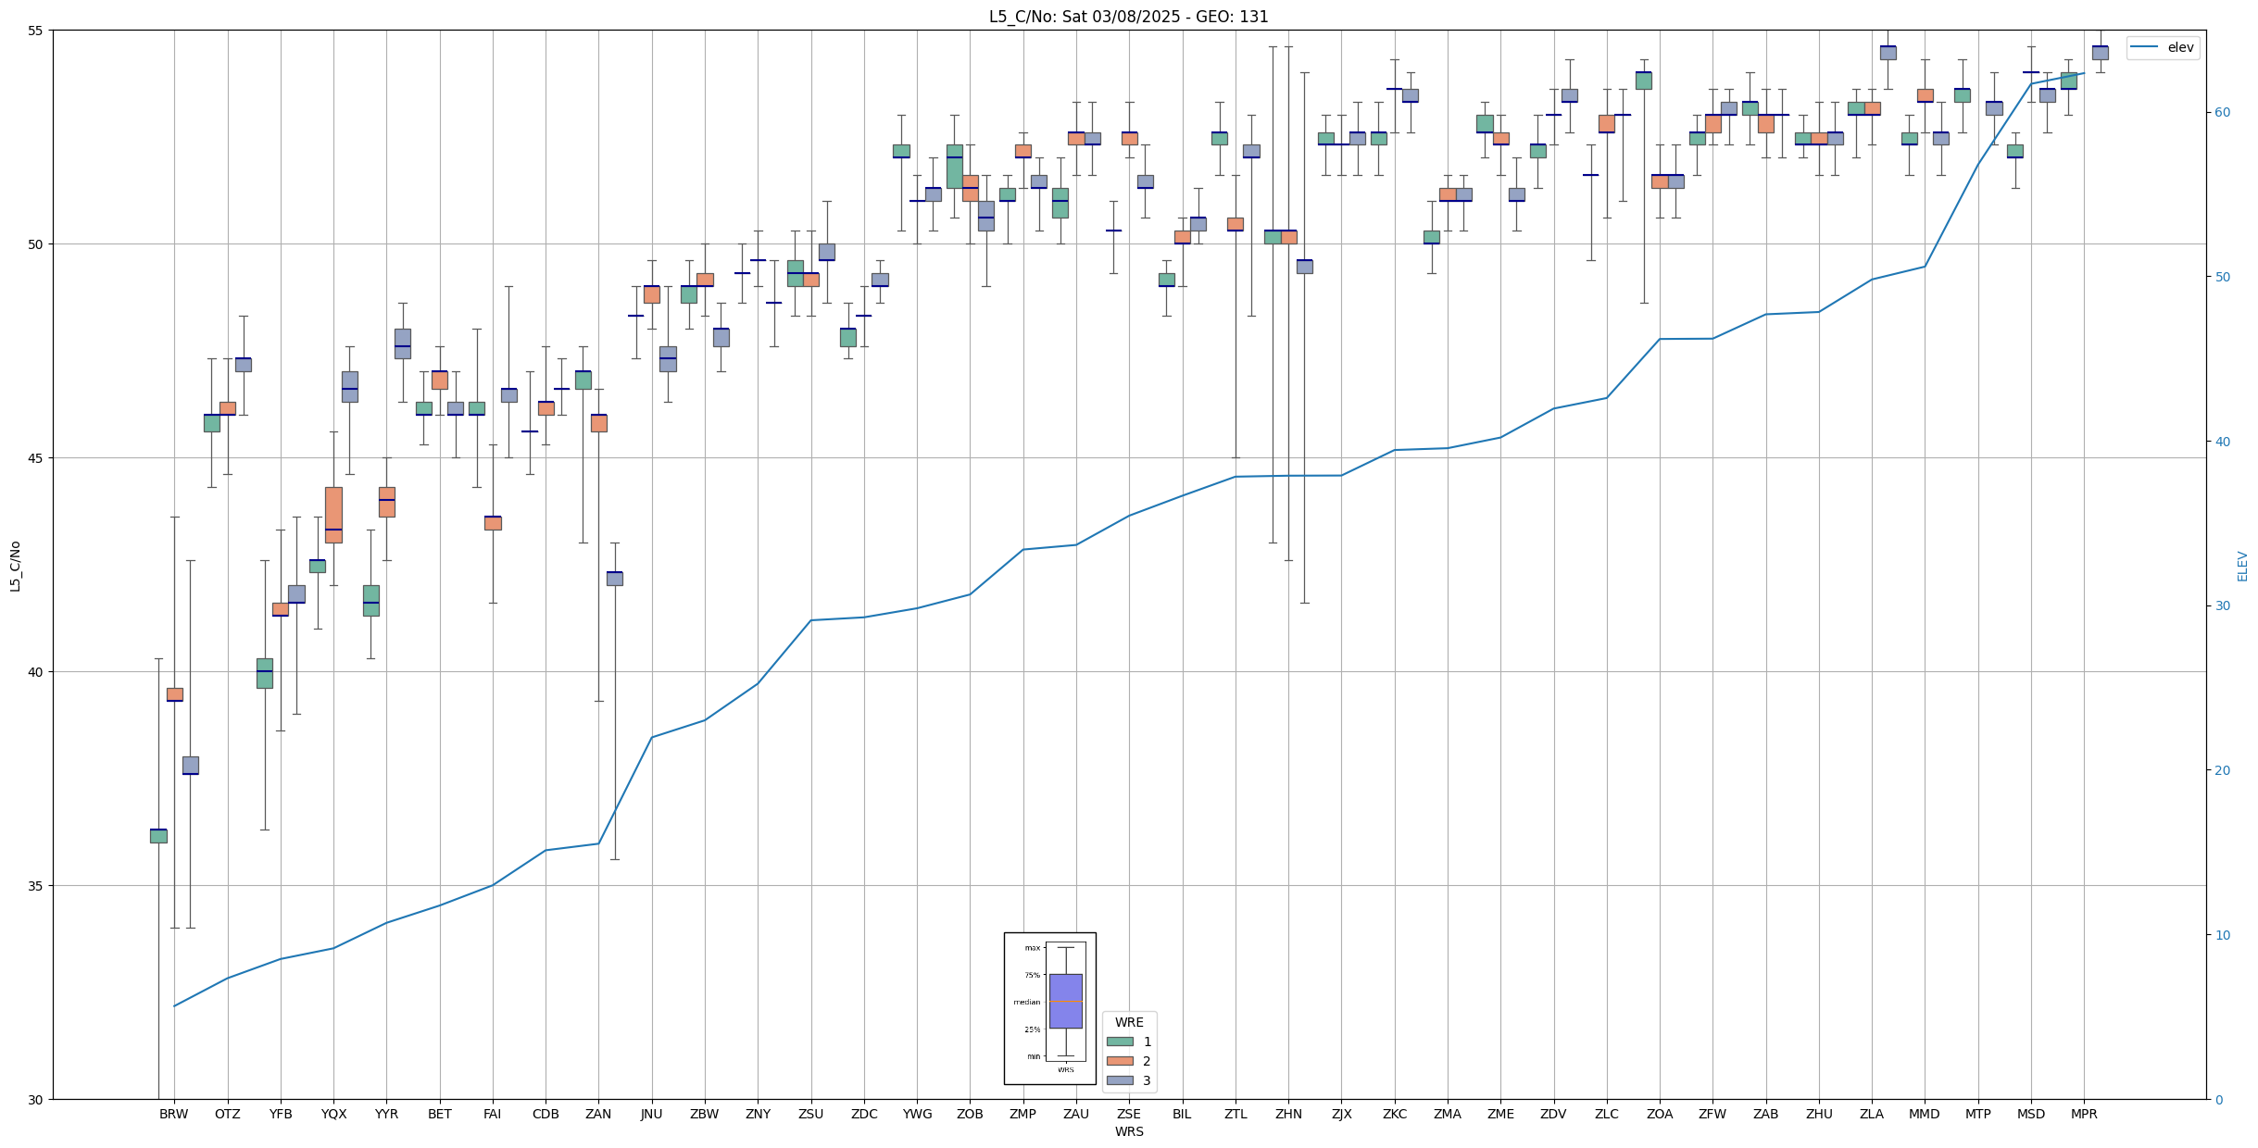Click the 20 tick on right axis
2258x1148 pixels.
[2221, 770]
